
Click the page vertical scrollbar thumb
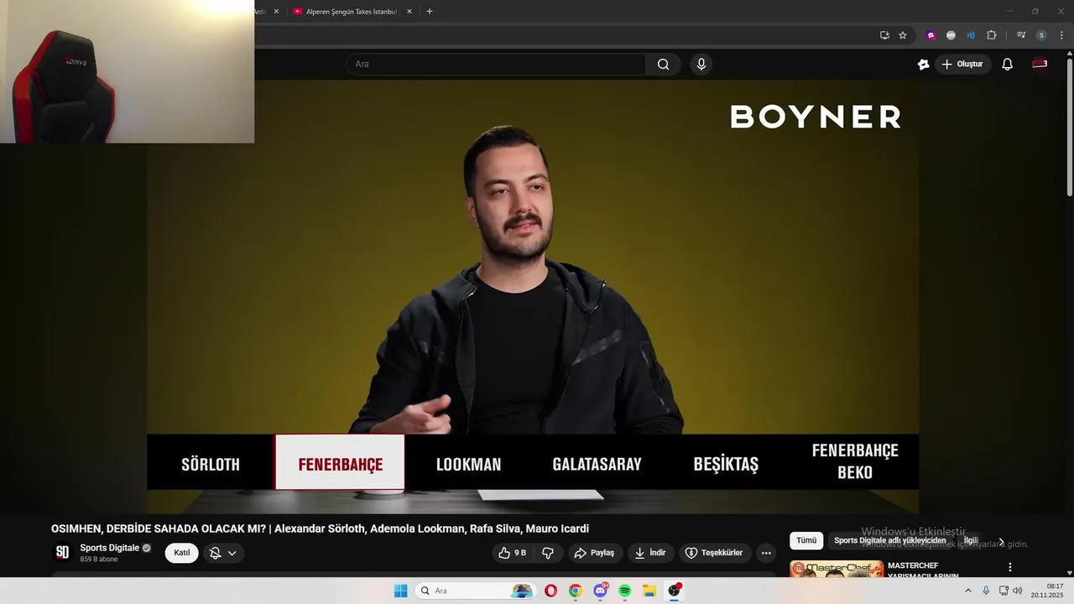coord(1069,129)
